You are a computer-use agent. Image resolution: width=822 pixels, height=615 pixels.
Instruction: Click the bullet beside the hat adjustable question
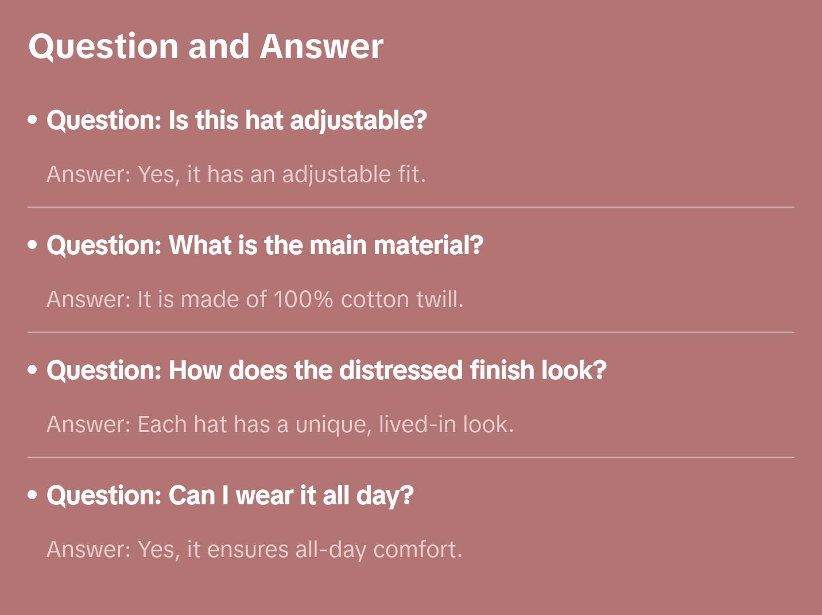(x=33, y=120)
